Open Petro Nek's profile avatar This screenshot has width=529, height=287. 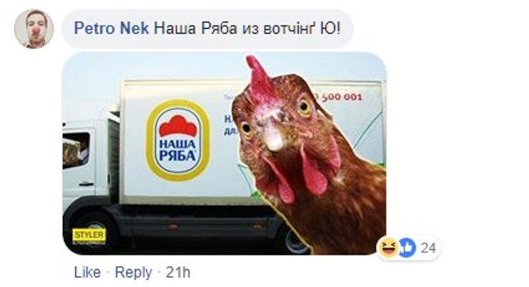(34, 29)
